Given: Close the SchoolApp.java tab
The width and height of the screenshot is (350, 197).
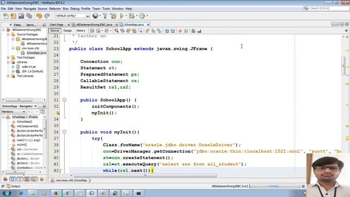Looking at the screenshot, I should 148,25.
